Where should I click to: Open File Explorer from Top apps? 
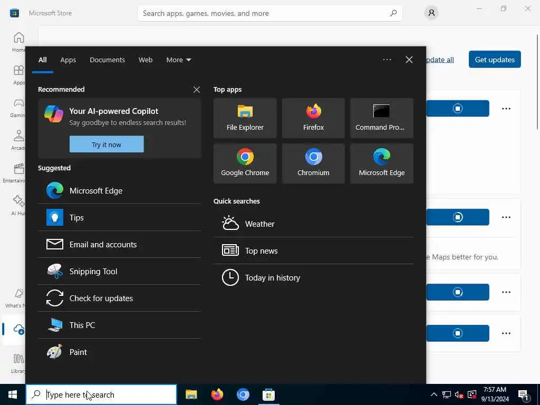point(245,118)
